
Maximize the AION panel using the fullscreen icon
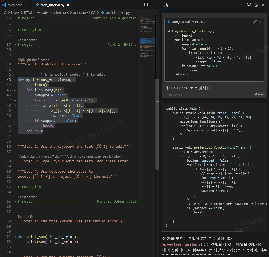point(249,5)
